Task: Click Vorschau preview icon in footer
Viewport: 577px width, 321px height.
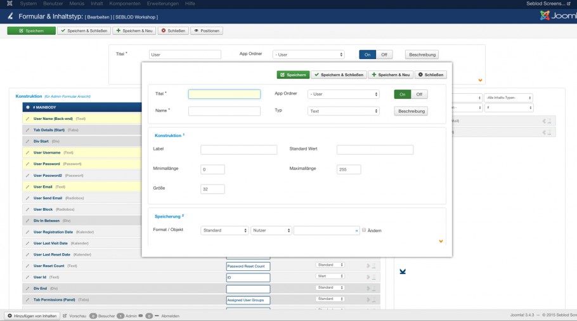Action: [x=65, y=316]
